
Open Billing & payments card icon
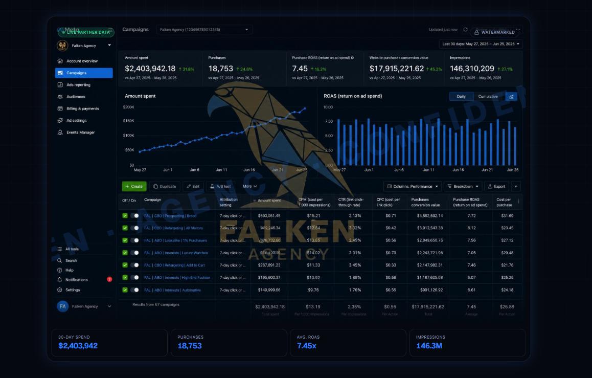60,108
